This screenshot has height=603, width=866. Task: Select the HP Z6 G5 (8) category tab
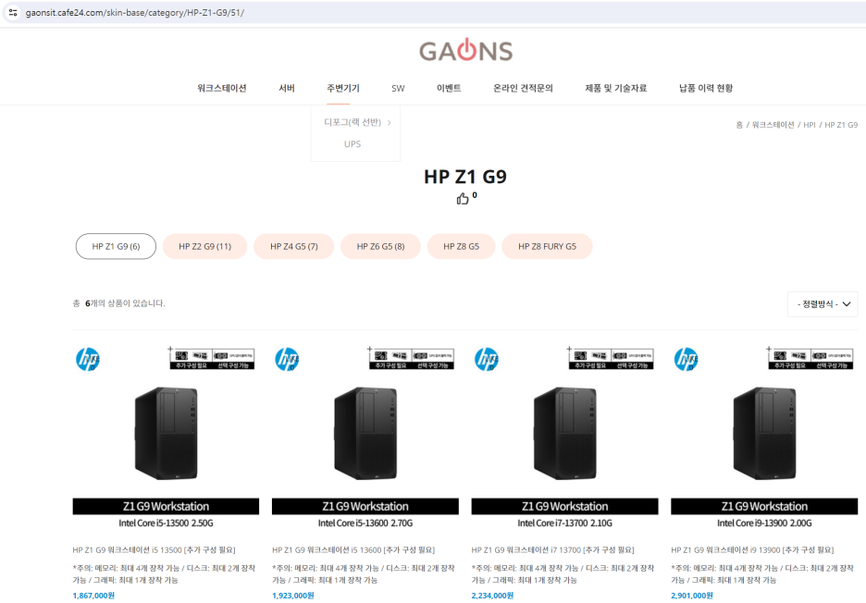coord(380,246)
